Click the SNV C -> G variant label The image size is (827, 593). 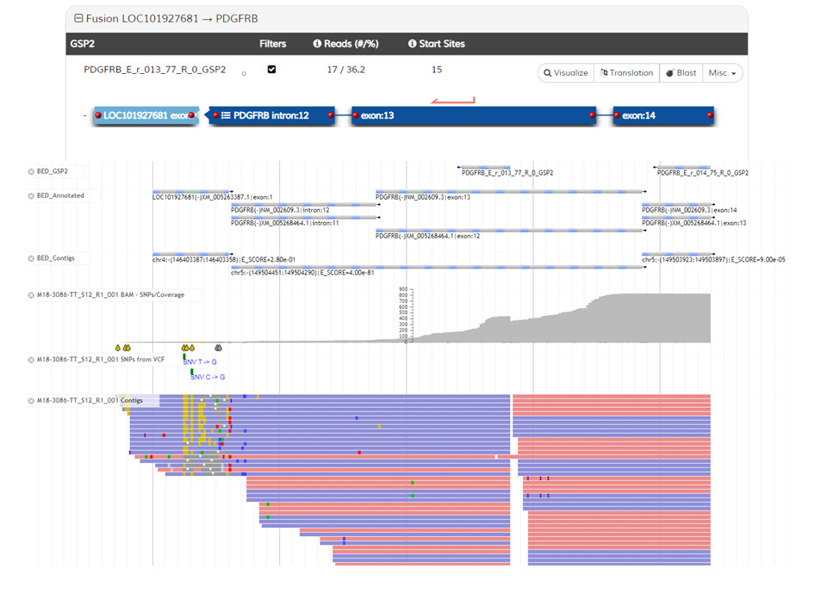click(x=208, y=377)
